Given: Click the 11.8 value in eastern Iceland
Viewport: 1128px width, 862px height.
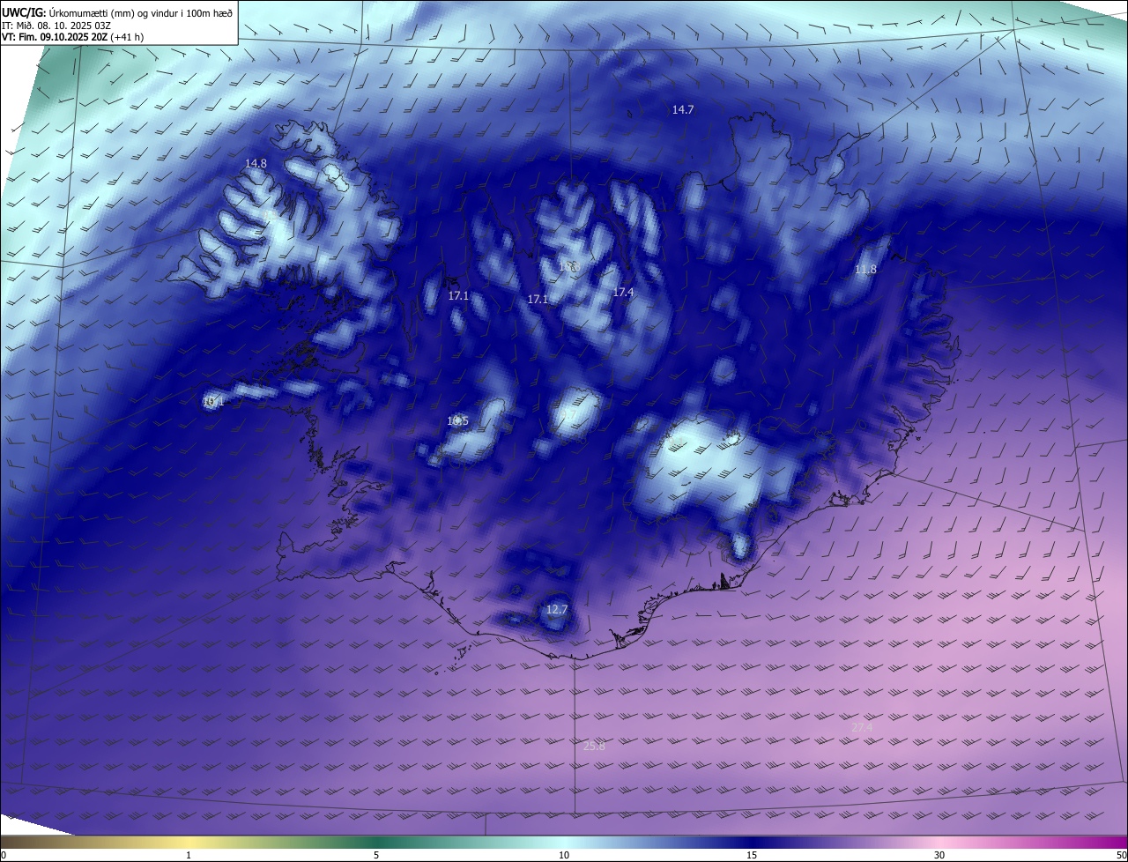Looking at the screenshot, I should [x=866, y=270].
